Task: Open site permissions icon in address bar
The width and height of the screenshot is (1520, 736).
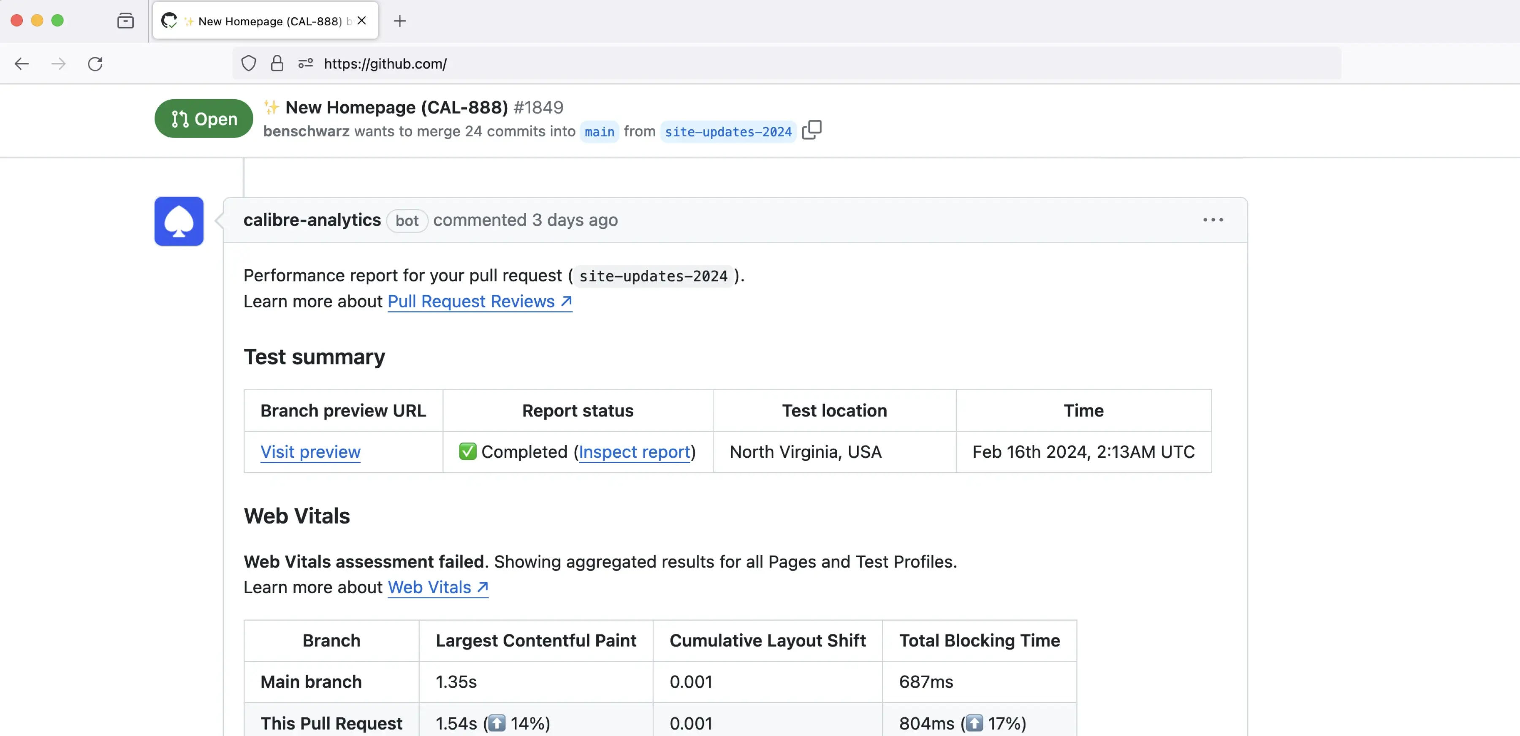Action: point(305,63)
